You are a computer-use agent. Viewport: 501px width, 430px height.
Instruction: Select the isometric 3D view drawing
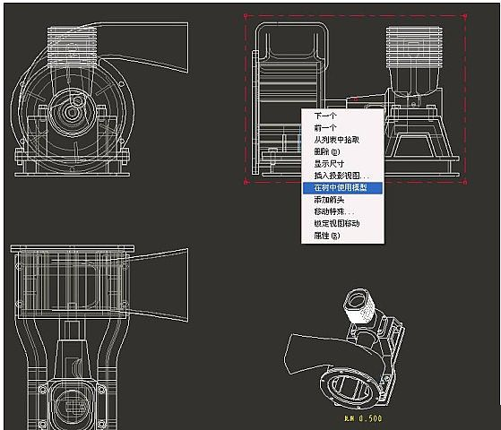(x=344, y=348)
